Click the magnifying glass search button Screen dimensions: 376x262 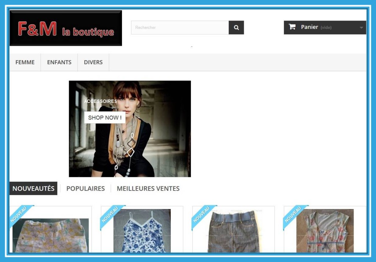236,27
